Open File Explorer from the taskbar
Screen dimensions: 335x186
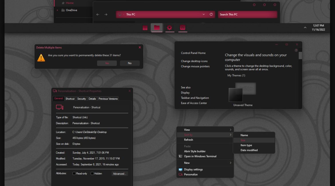pos(157,28)
